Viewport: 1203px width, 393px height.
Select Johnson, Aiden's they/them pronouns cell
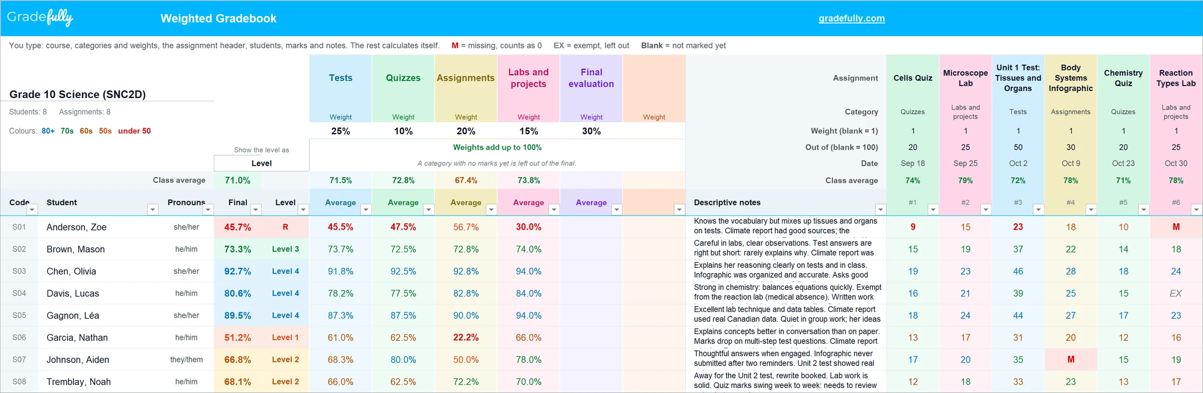point(186,359)
